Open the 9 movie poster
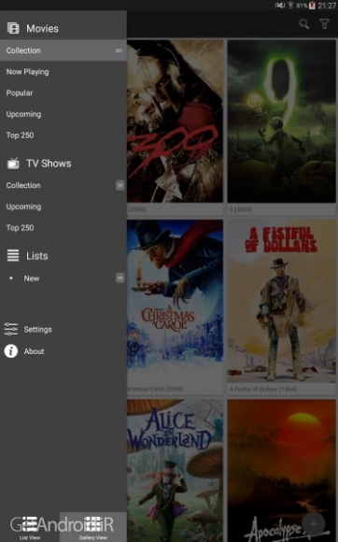 [x=281, y=121]
